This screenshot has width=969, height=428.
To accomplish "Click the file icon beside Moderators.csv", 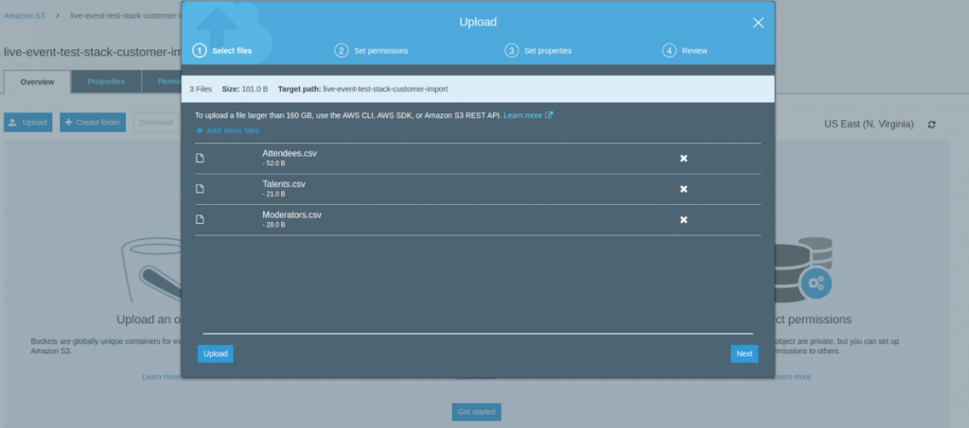I will pos(200,219).
